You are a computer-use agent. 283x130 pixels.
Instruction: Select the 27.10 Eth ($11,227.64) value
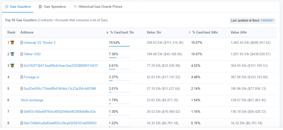click(x=163, y=88)
